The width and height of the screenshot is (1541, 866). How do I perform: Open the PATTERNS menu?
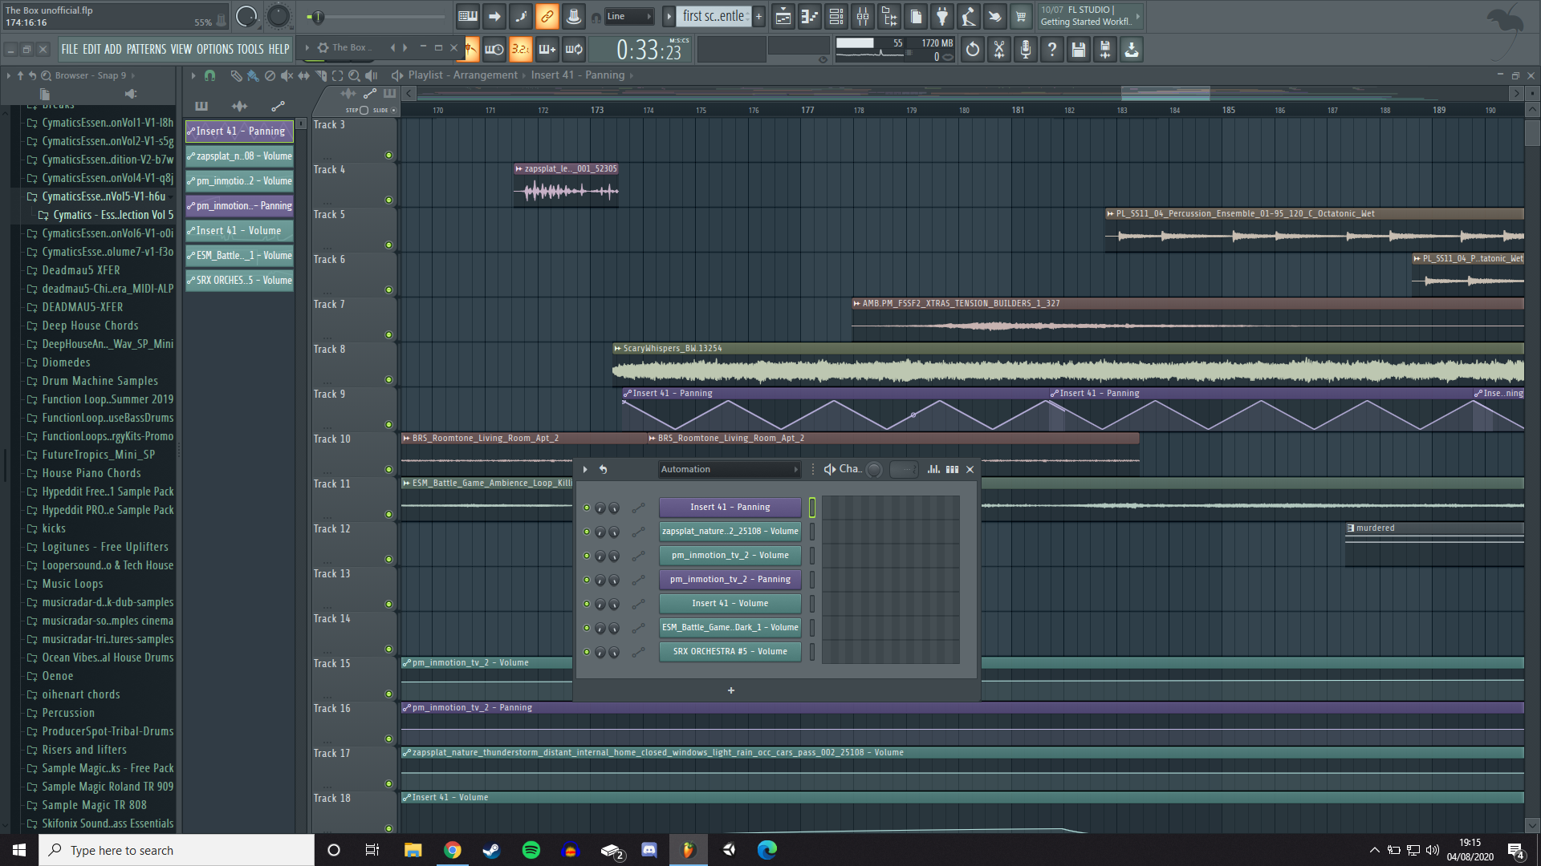(146, 50)
